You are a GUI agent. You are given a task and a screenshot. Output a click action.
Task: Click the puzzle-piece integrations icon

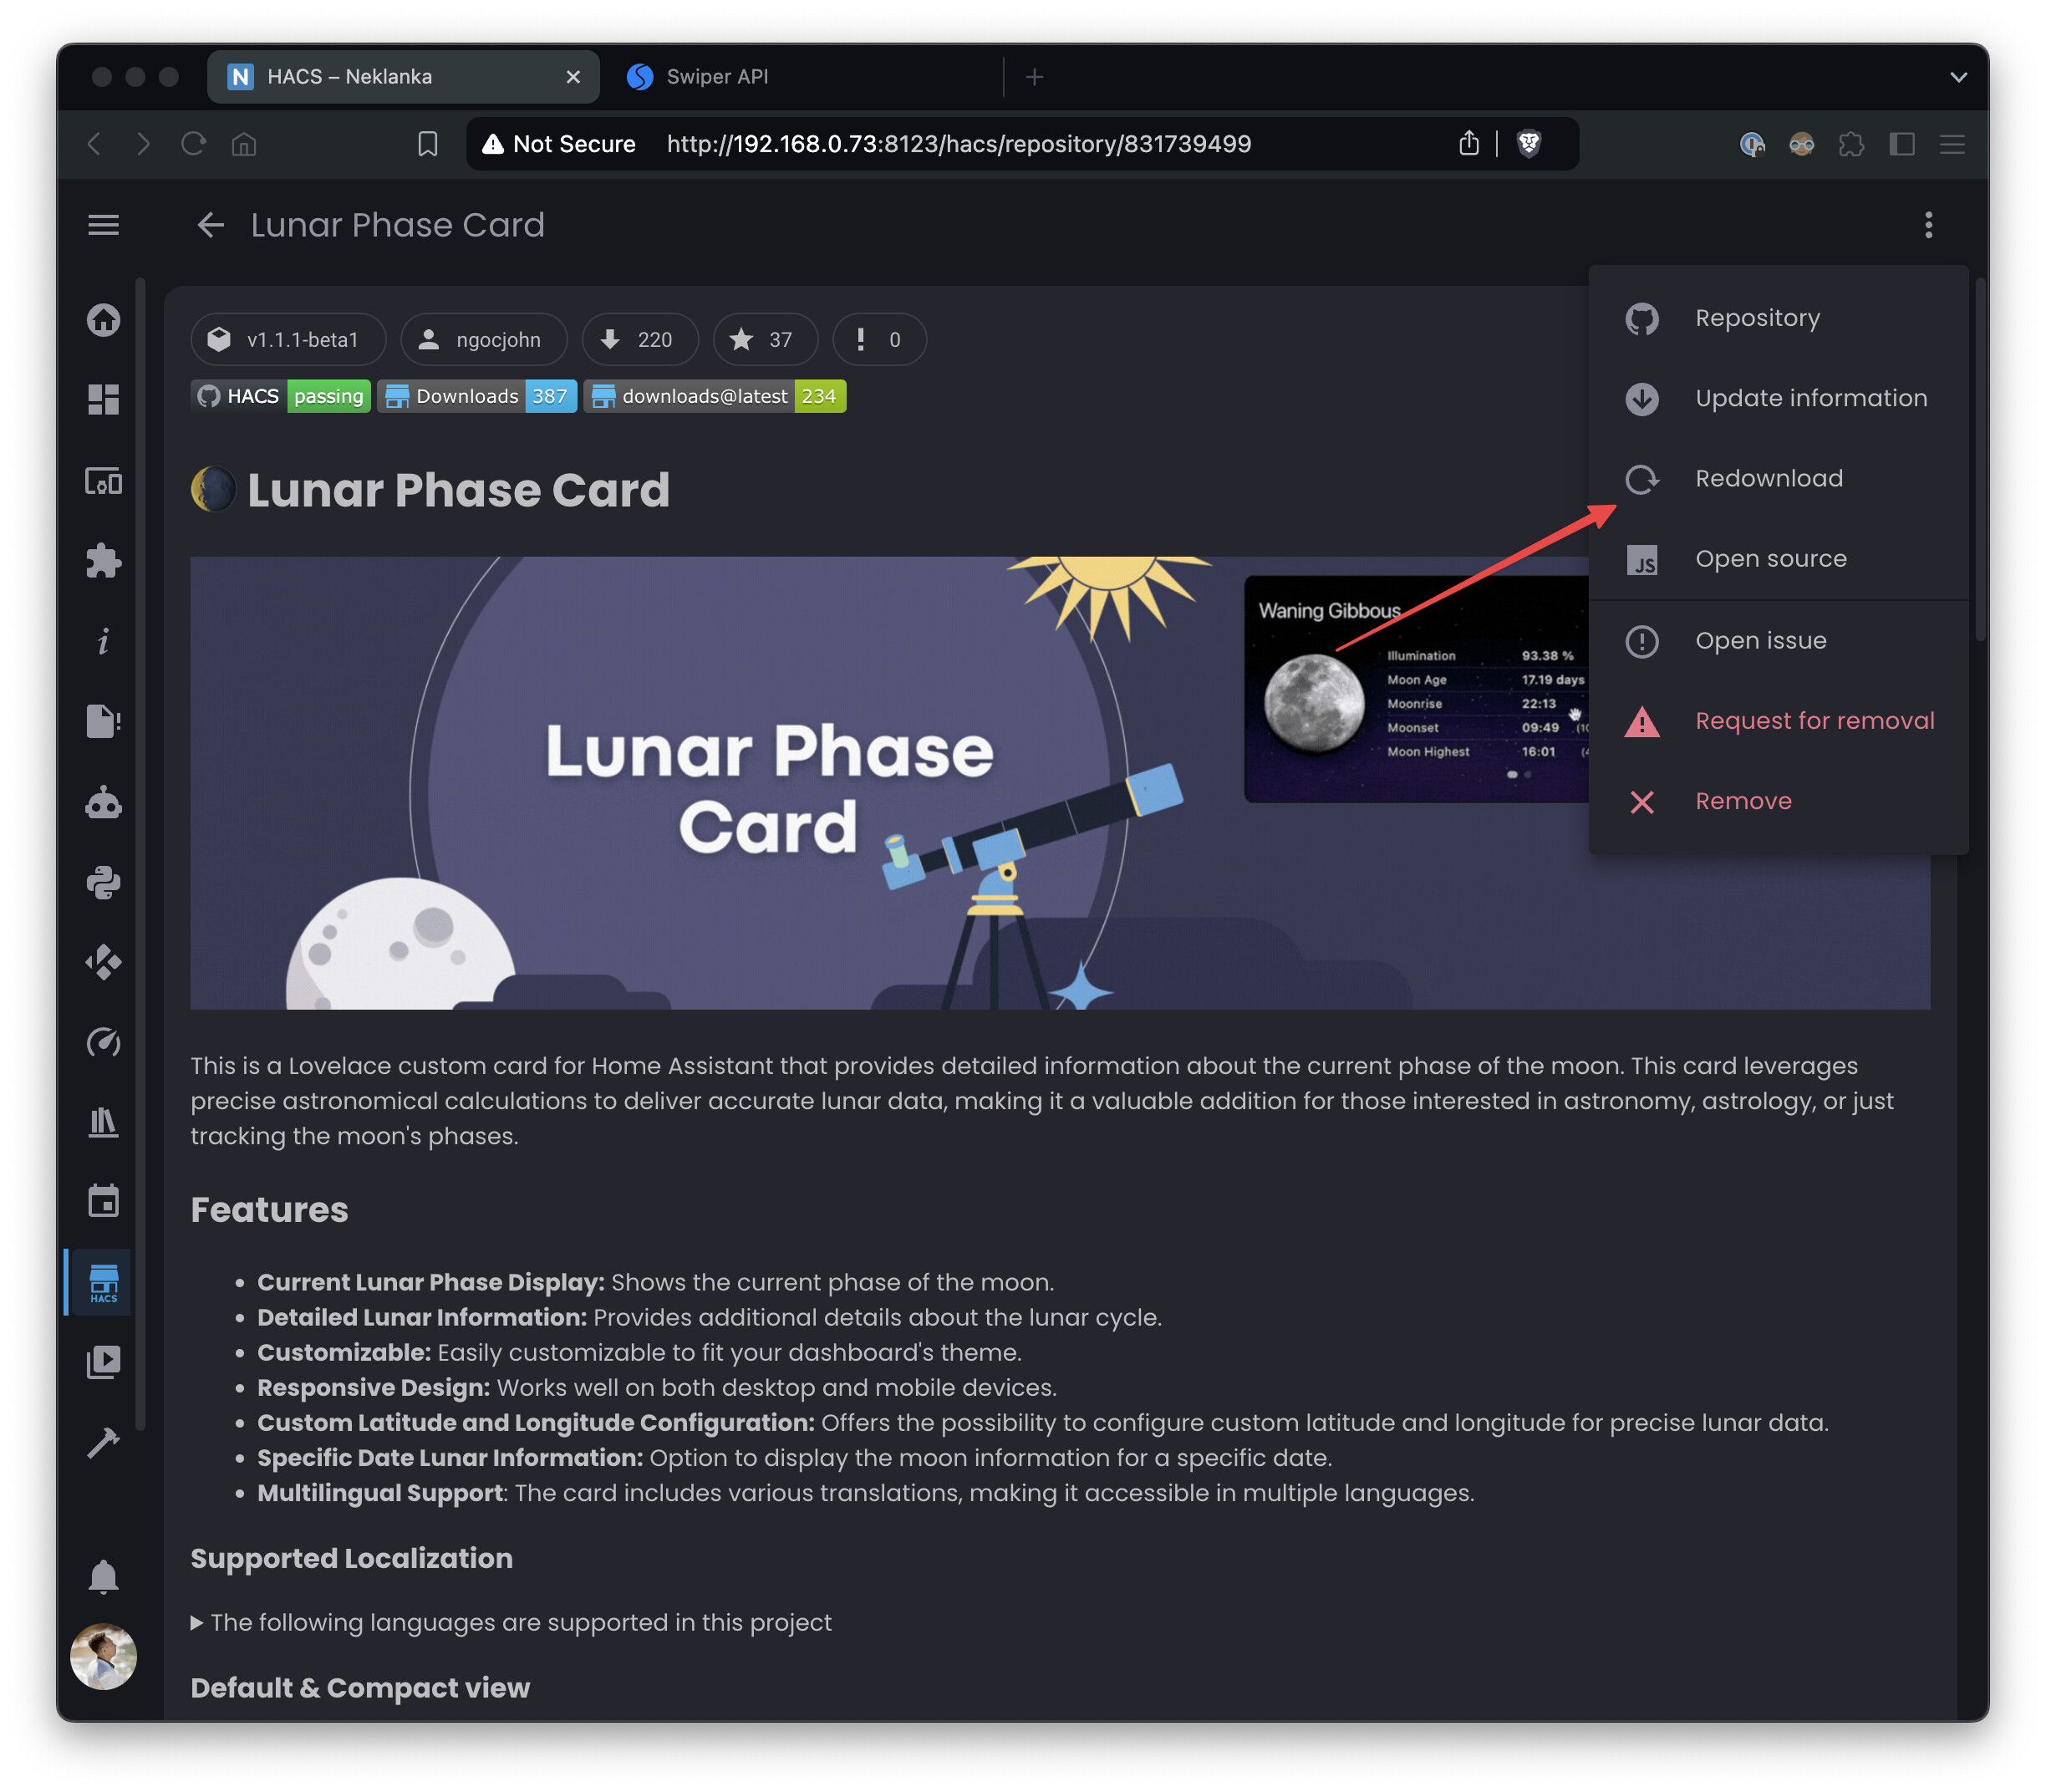tap(103, 561)
